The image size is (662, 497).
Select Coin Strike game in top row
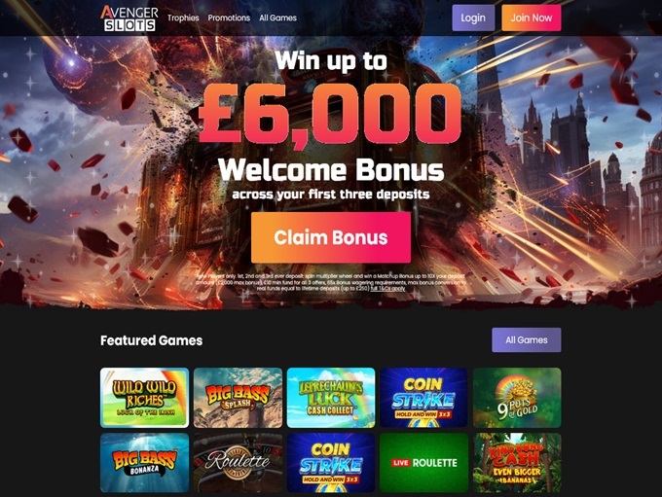click(x=423, y=398)
